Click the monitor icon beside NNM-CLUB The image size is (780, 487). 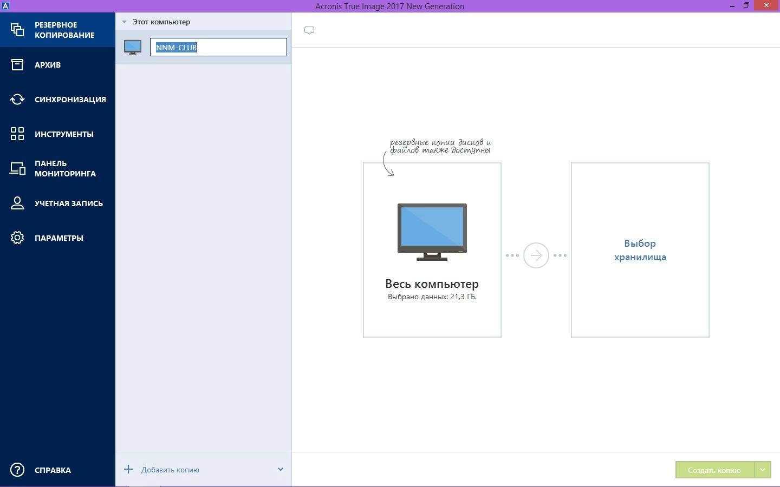[133, 47]
